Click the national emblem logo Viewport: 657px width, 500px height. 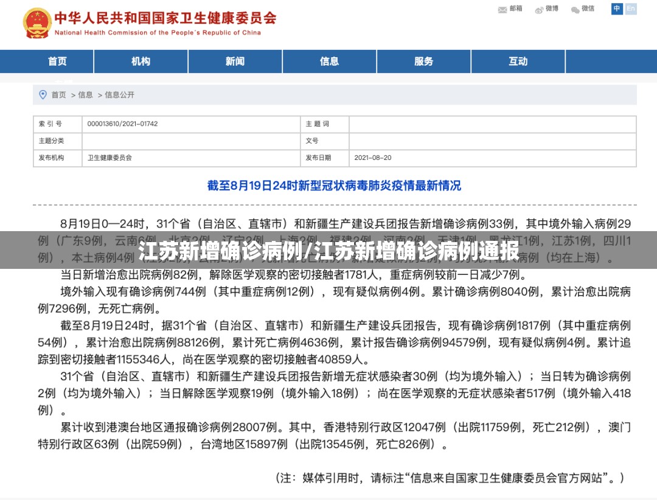click(37, 23)
